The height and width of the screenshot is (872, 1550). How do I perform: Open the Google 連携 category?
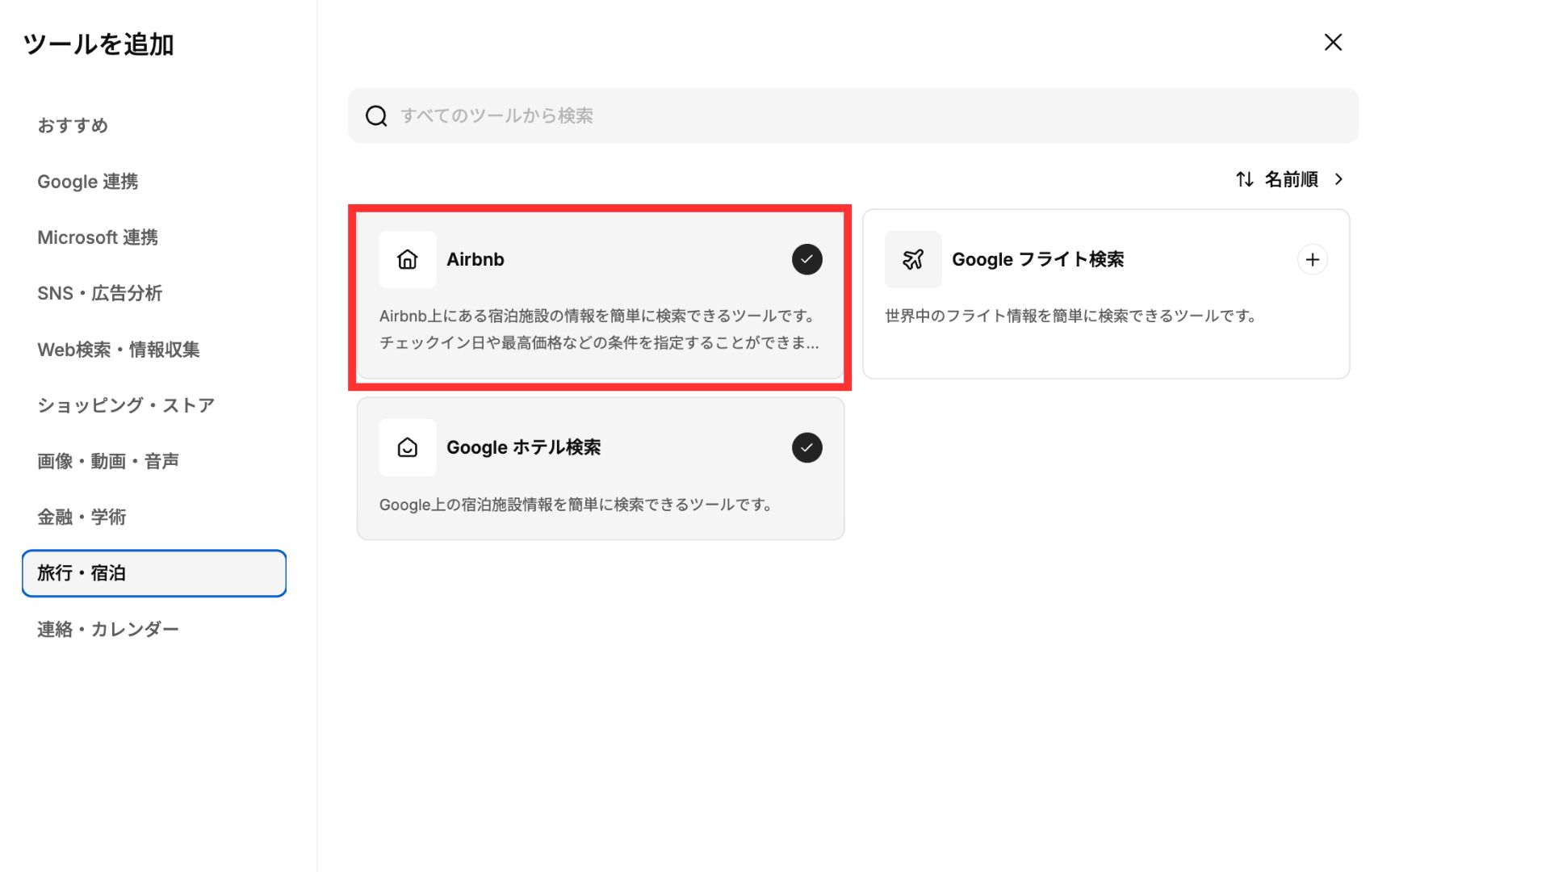tap(87, 182)
